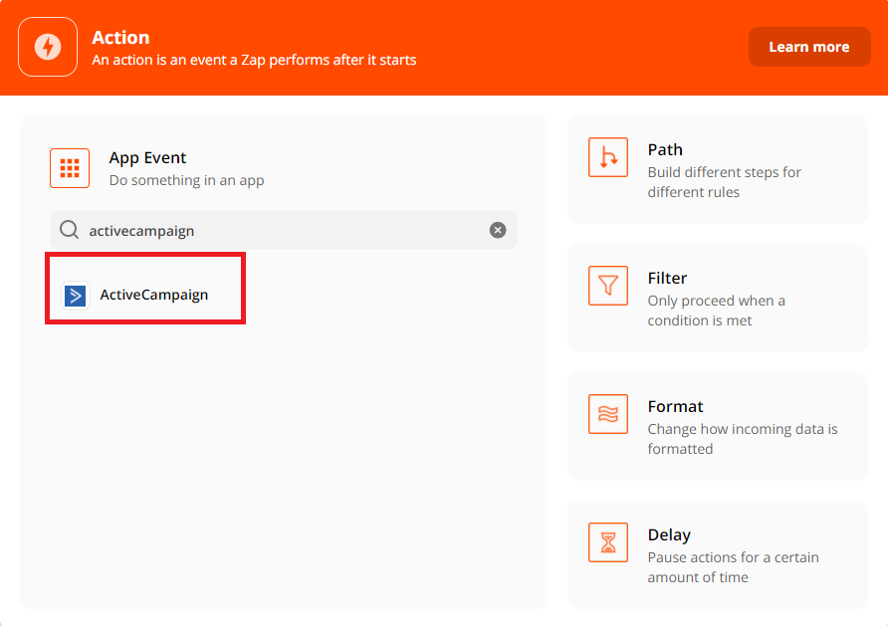888x626 pixels.
Task: Click 'Change how incoming data is formatted' description
Action: 743,439
